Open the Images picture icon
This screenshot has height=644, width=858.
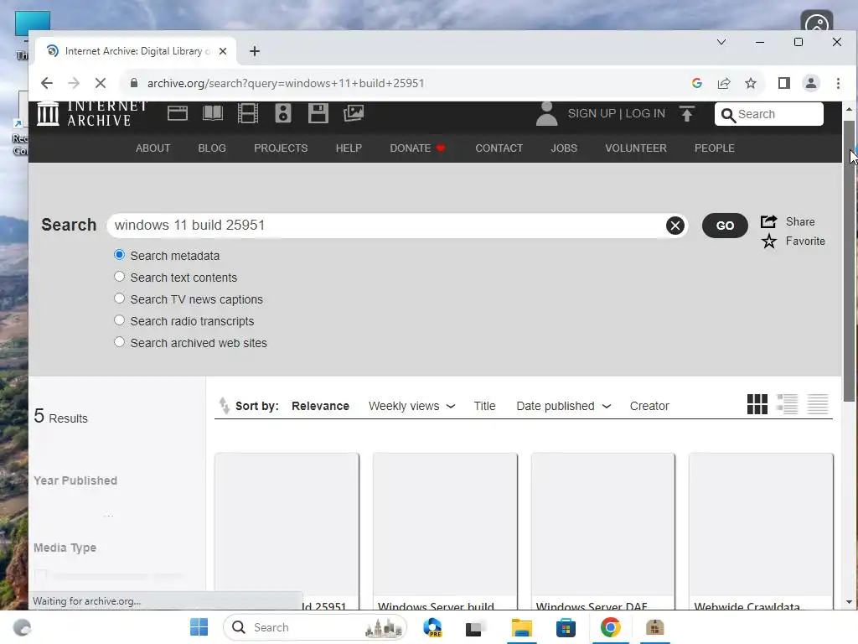[354, 113]
